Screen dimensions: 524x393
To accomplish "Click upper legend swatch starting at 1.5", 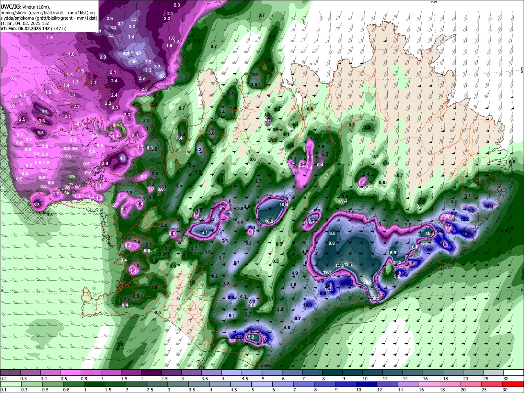I will pyautogui.click(x=131, y=373).
